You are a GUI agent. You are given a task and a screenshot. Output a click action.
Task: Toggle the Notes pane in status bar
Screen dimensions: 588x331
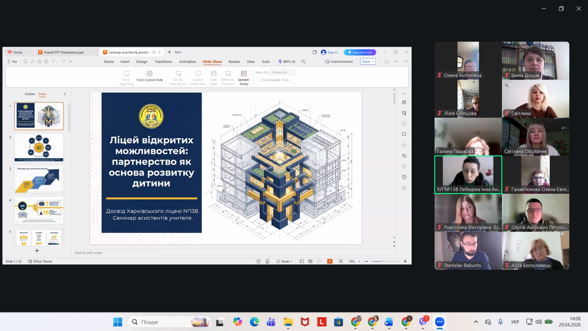click(x=284, y=261)
